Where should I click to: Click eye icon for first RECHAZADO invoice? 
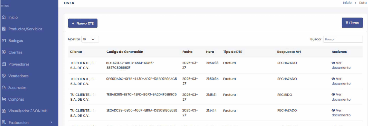333,63
